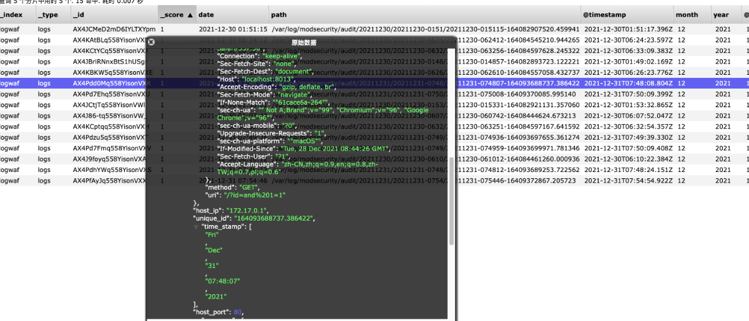Click path cell ending 164082907520.459941
Screen dimensions: 749x321
426,29
